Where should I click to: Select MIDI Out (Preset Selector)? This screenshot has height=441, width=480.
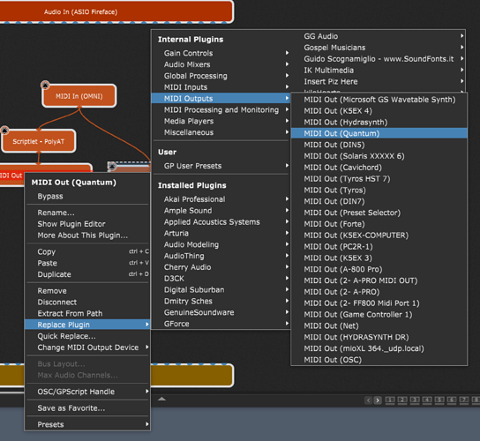click(379, 213)
